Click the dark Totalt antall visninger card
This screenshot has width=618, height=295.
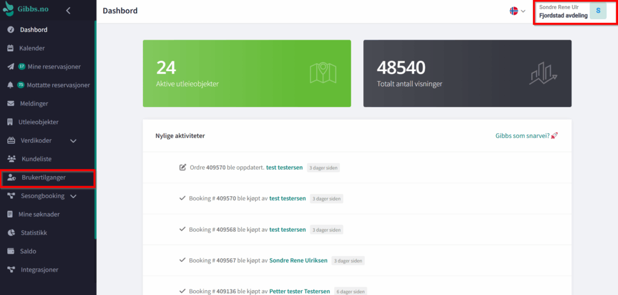click(467, 73)
